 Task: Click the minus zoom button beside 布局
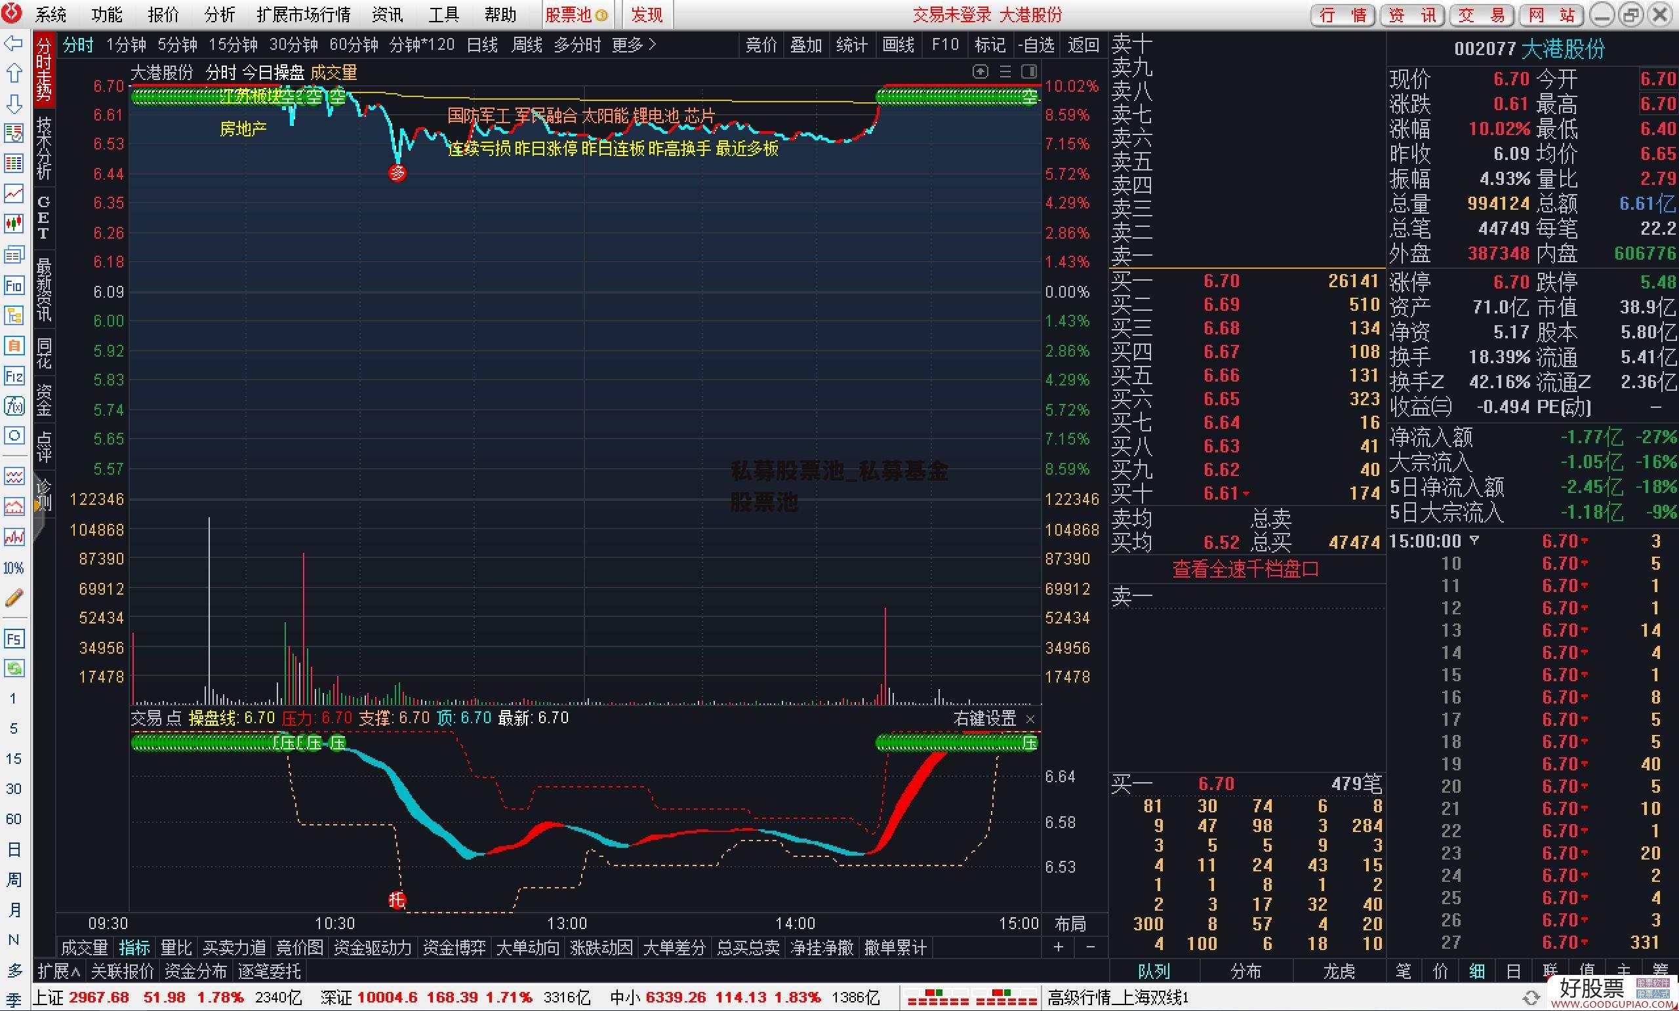tap(1089, 947)
